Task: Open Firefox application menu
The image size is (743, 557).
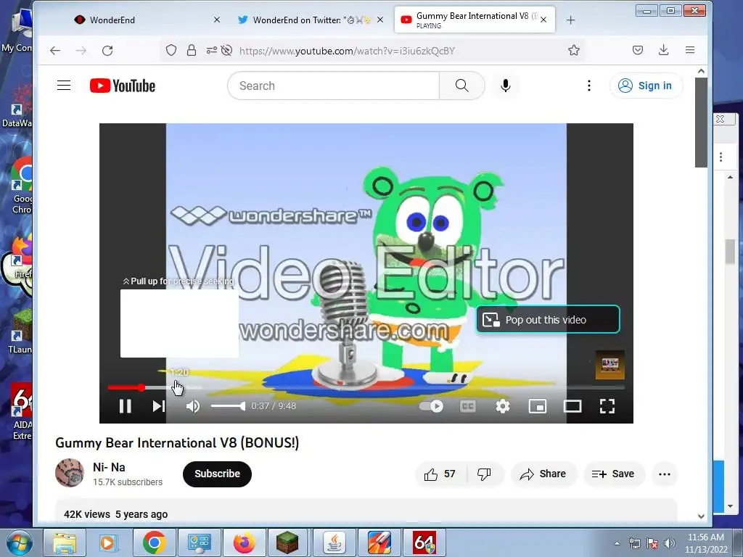Action: point(690,50)
